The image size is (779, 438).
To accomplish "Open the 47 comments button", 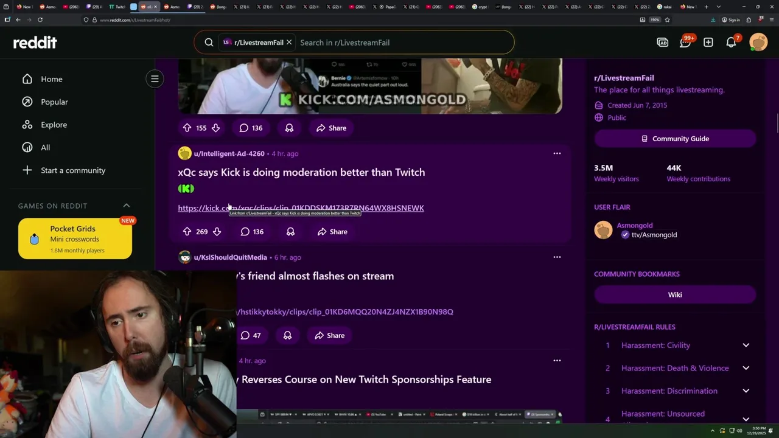I will click(x=251, y=335).
